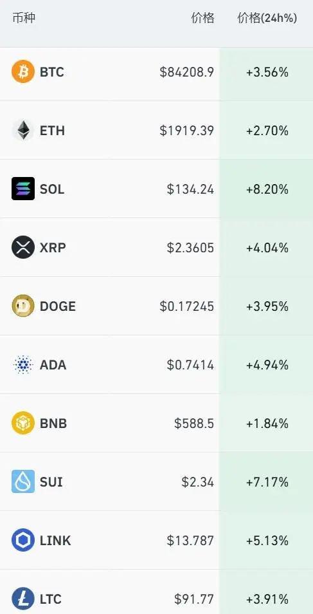
Task: Open the yellow BNB coin icon
Action: (x=23, y=423)
